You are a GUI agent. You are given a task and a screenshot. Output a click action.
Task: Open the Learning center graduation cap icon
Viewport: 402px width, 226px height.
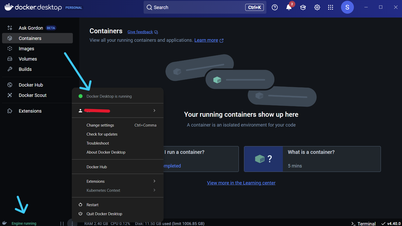tap(303, 7)
